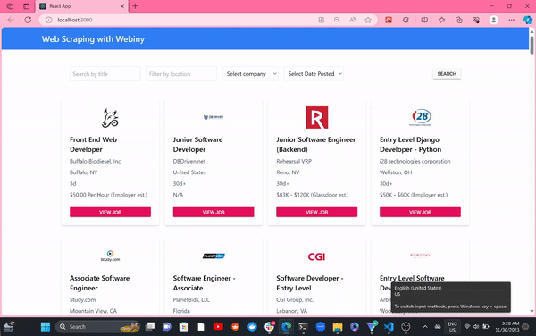The width and height of the screenshot is (536, 336).
Task: Click the PlanetBids logo
Action: 214,256
